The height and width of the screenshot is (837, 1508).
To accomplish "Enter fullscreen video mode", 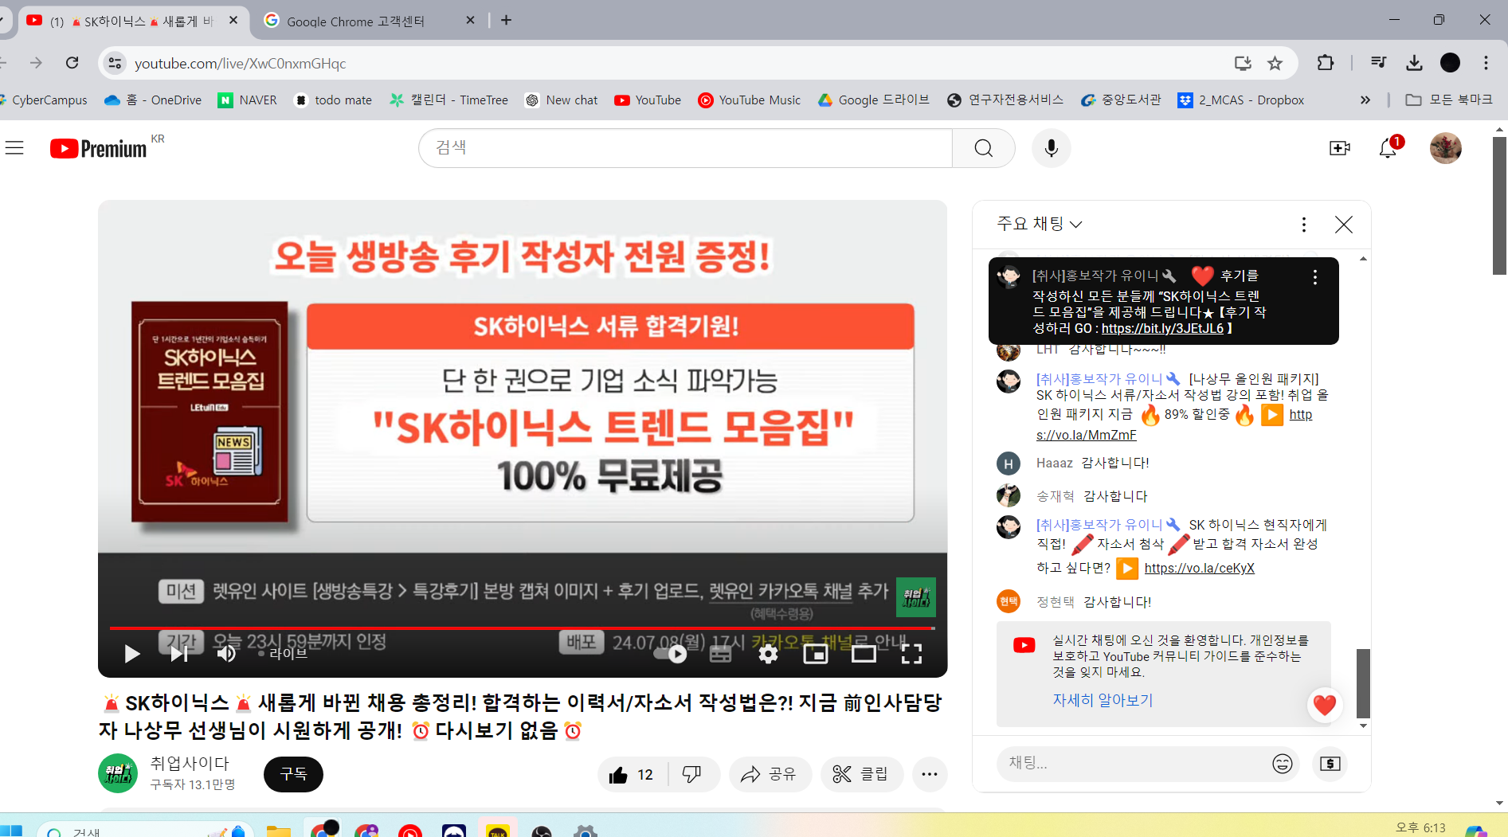I will point(911,654).
